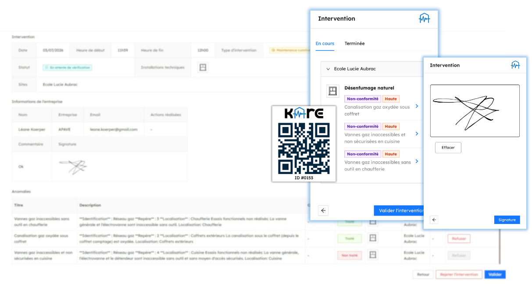Click the blue Signature button
This screenshot has height=284, width=532.
507,220
